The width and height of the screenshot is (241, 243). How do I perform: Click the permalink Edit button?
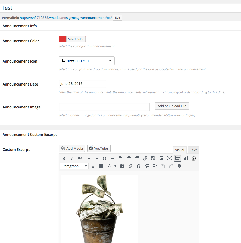point(118,18)
